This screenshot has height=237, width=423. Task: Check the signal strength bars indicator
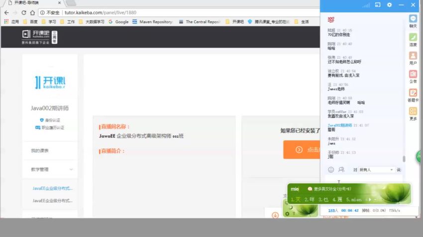[366, 5]
